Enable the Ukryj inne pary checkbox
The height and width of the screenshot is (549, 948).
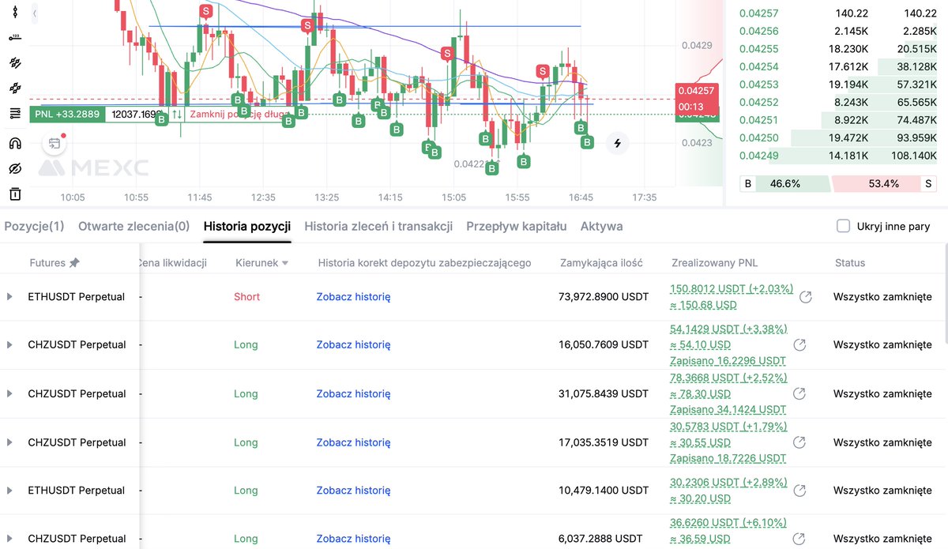click(843, 226)
